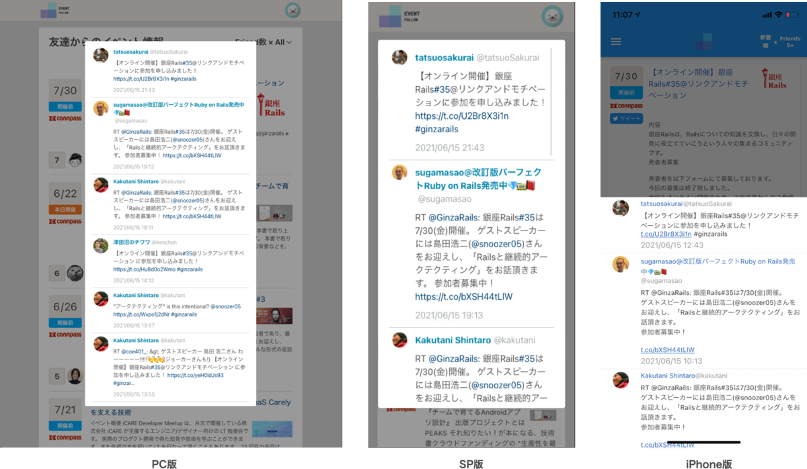Click Kakutani Shintaro avatar in iPhone版 tweet list
Screen dimensions: 807x469
tap(620, 380)
